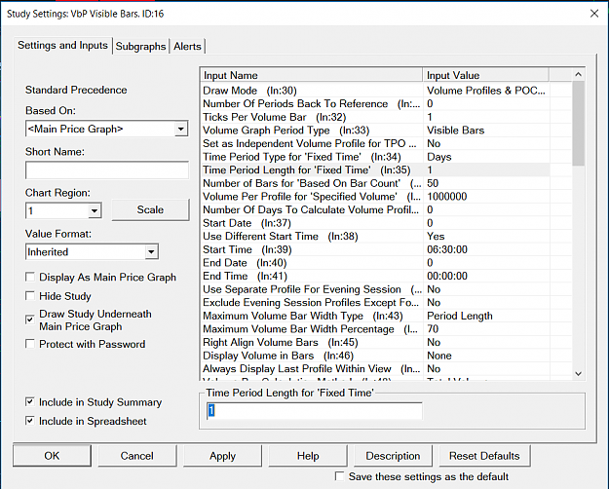The width and height of the screenshot is (609, 489).
Task: Click the Apply button
Action: [222, 456]
